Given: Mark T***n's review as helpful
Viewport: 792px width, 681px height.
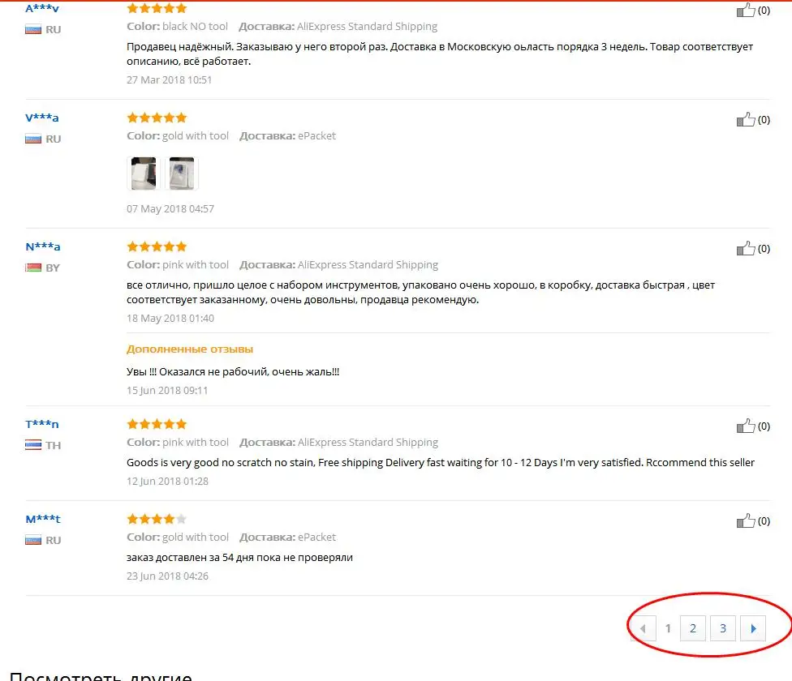Looking at the screenshot, I should click(746, 426).
